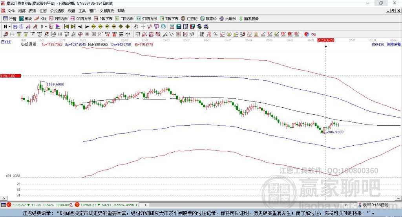The image size is (402, 217).
Task: Open the 窗口 menu
Action: [93, 11]
